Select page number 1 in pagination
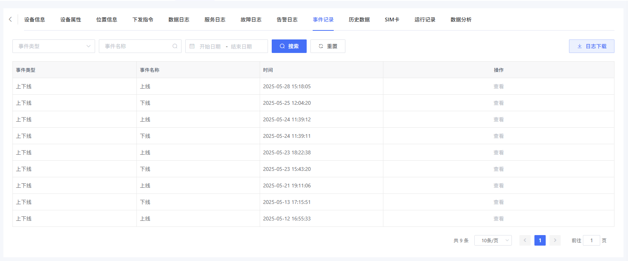 tap(540, 240)
